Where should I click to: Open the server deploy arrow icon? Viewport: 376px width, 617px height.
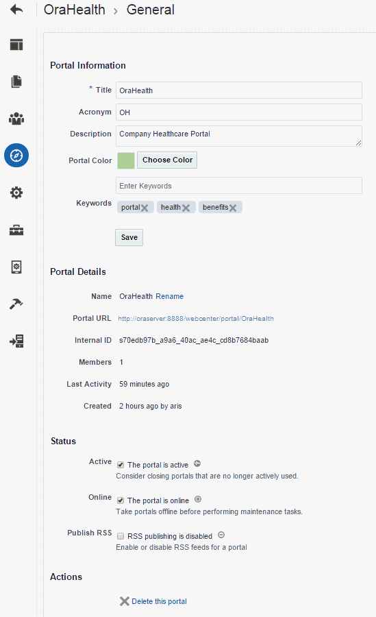tap(16, 341)
